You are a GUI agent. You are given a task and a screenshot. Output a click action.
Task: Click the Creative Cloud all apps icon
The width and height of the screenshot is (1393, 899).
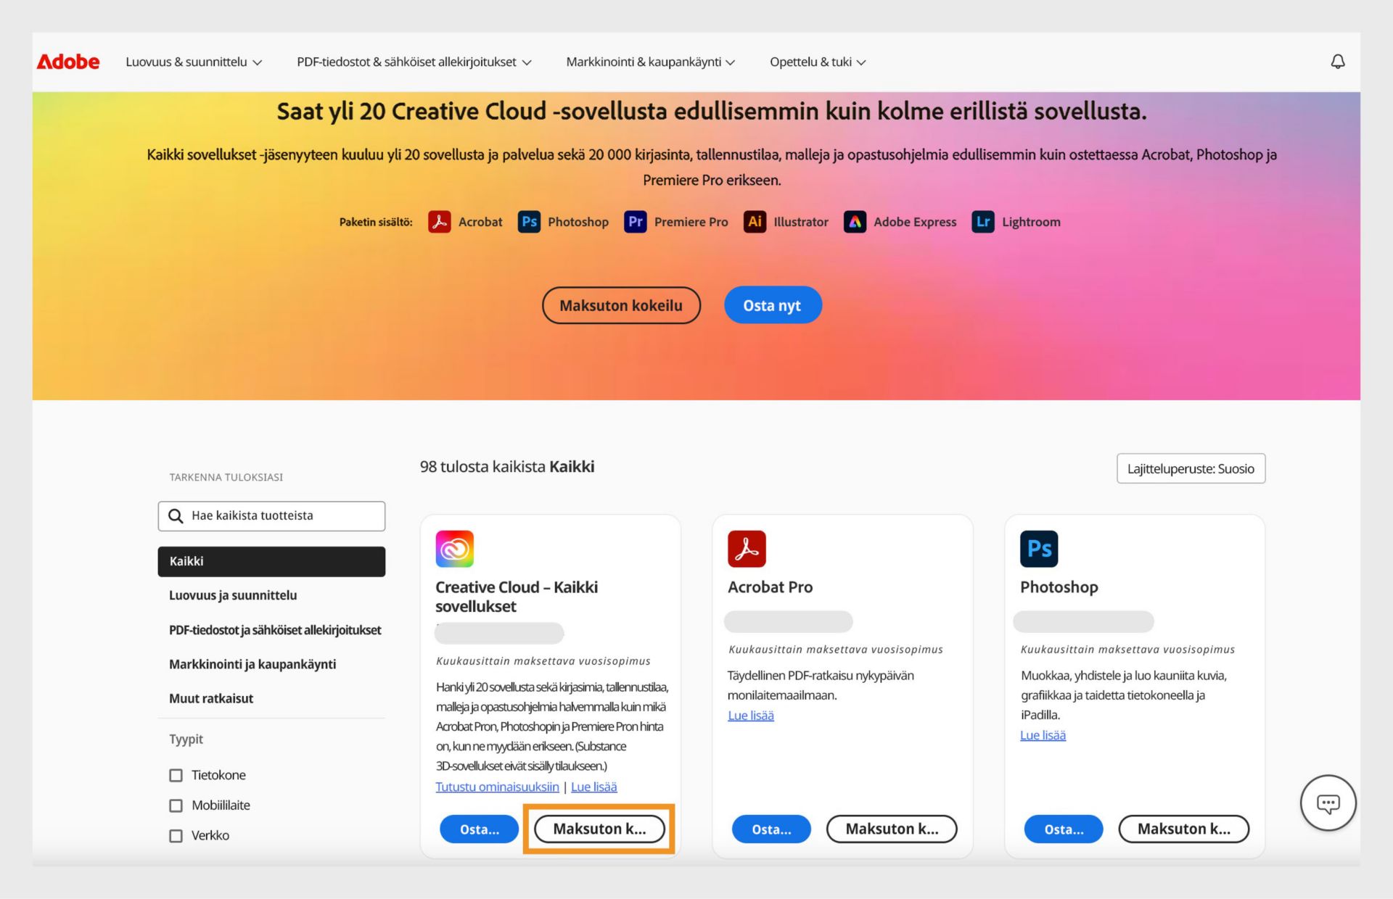coord(455,548)
